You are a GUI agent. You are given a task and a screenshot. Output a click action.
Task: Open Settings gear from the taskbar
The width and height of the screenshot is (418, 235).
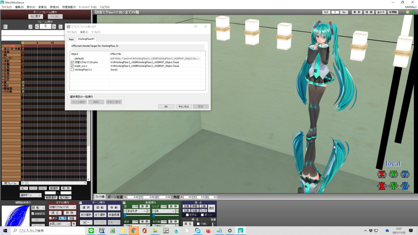coord(230,231)
